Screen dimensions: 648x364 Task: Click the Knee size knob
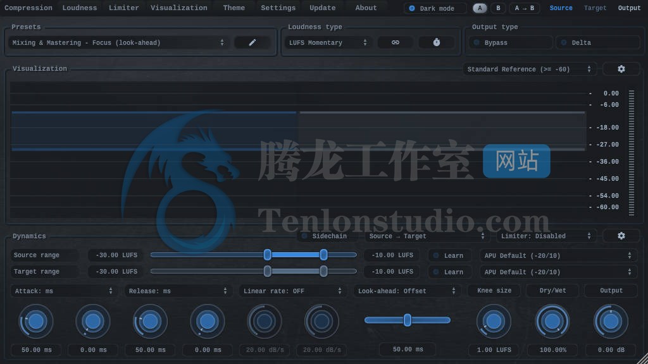coord(494,321)
